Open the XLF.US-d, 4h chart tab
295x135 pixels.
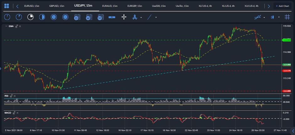(205, 6)
